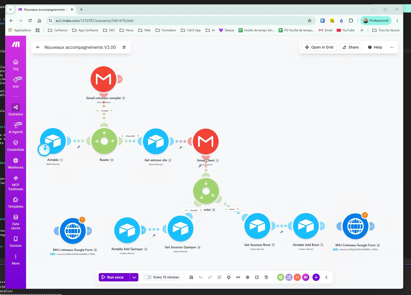Add favorite module with purple plus
Screen dimensions: 411x295
pos(316,277)
